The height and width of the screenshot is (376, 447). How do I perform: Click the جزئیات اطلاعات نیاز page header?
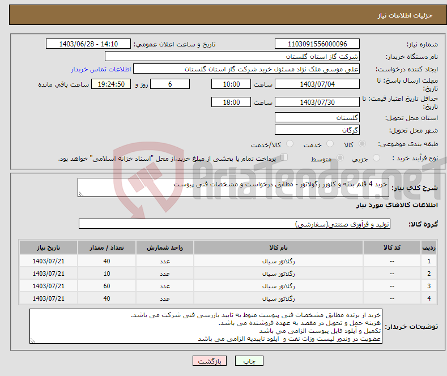(x=405, y=15)
